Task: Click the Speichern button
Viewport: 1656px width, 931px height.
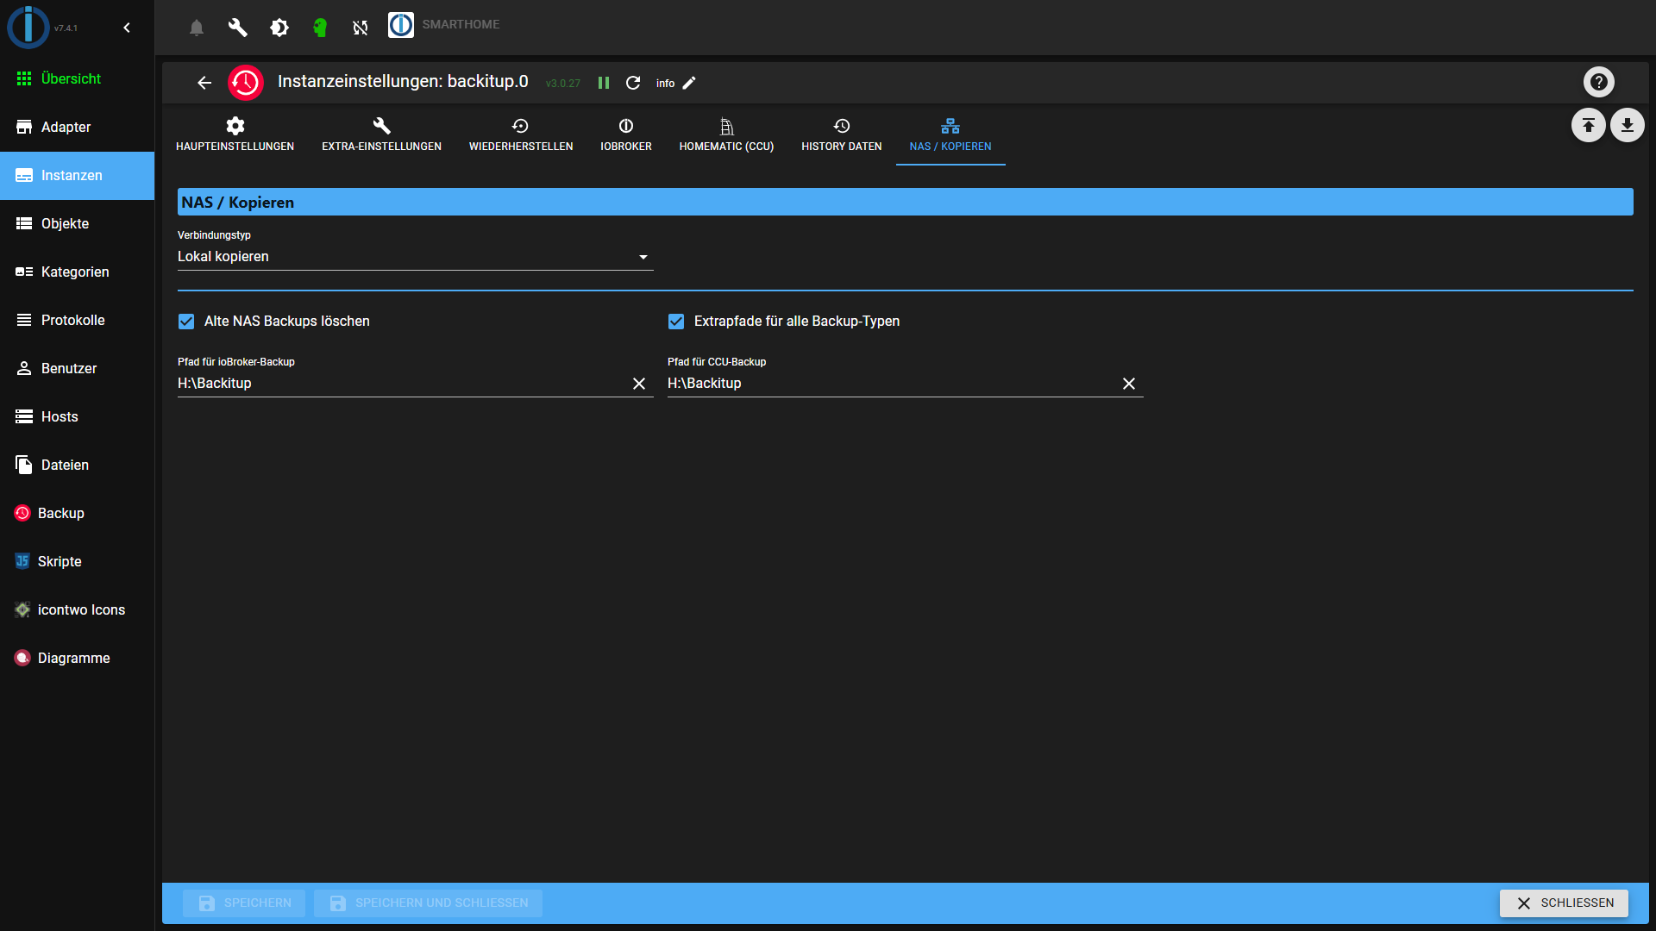Action: (244, 903)
